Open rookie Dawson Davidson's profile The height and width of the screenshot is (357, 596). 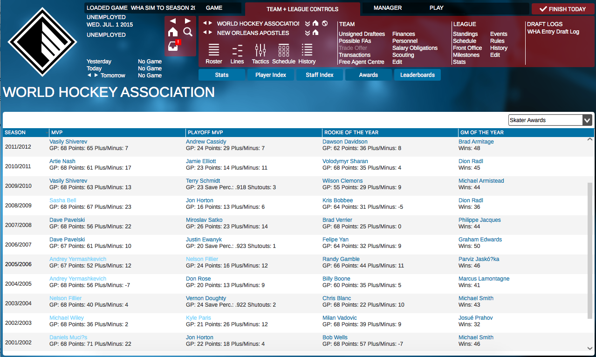tap(345, 142)
